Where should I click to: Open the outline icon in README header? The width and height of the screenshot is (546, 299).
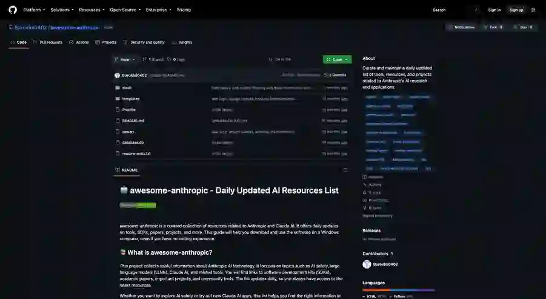(345, 170)
